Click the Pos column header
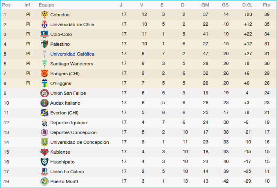The height and width of the screenshot is (188, 277). (x=7, y=5)
